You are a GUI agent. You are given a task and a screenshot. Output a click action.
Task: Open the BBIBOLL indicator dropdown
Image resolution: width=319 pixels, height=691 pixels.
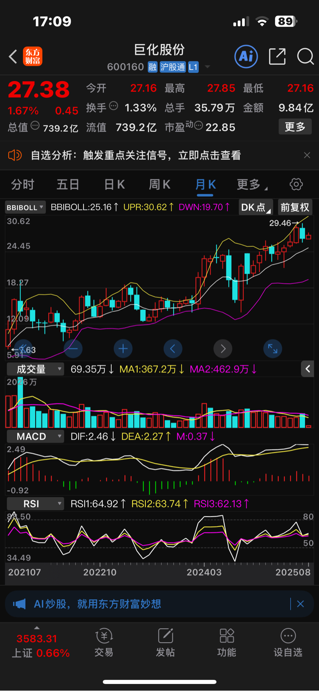coord(25,207)
